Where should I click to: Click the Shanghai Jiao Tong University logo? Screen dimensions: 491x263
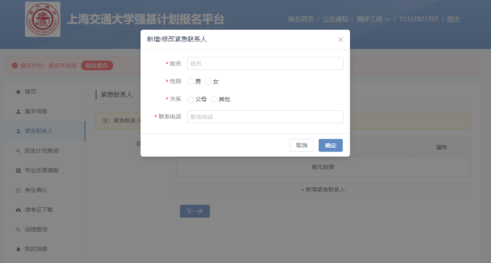[x=43, y=19]
